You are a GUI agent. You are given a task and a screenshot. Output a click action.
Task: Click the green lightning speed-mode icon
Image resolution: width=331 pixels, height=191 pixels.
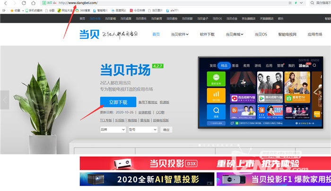[x=296, y=3]
